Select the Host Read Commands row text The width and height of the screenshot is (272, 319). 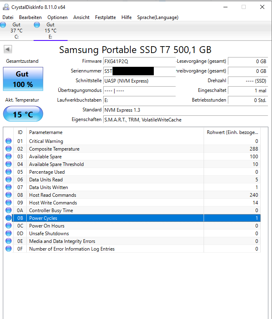[53, 195]
